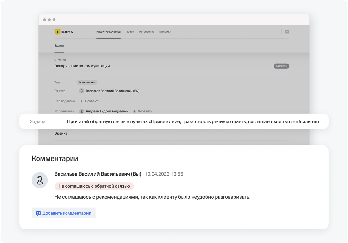Go to the Автооценка tab
The height and width of the screenshot is (243, 348).
147,32
